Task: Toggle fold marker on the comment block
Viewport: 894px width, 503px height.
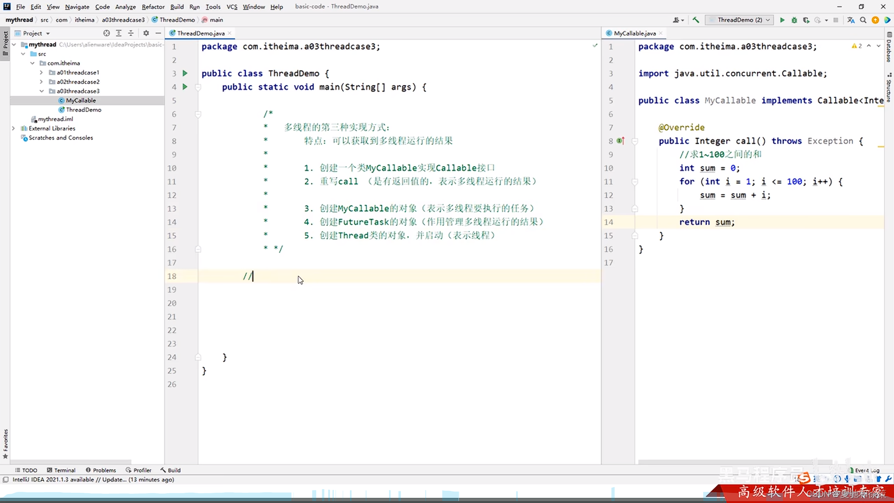Action: pyautogui.click(x=198, y=114)
